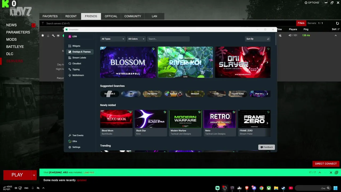The image size is (341, 192).
Task: Open Brave browser from taskbar
Action: [247, 188]
